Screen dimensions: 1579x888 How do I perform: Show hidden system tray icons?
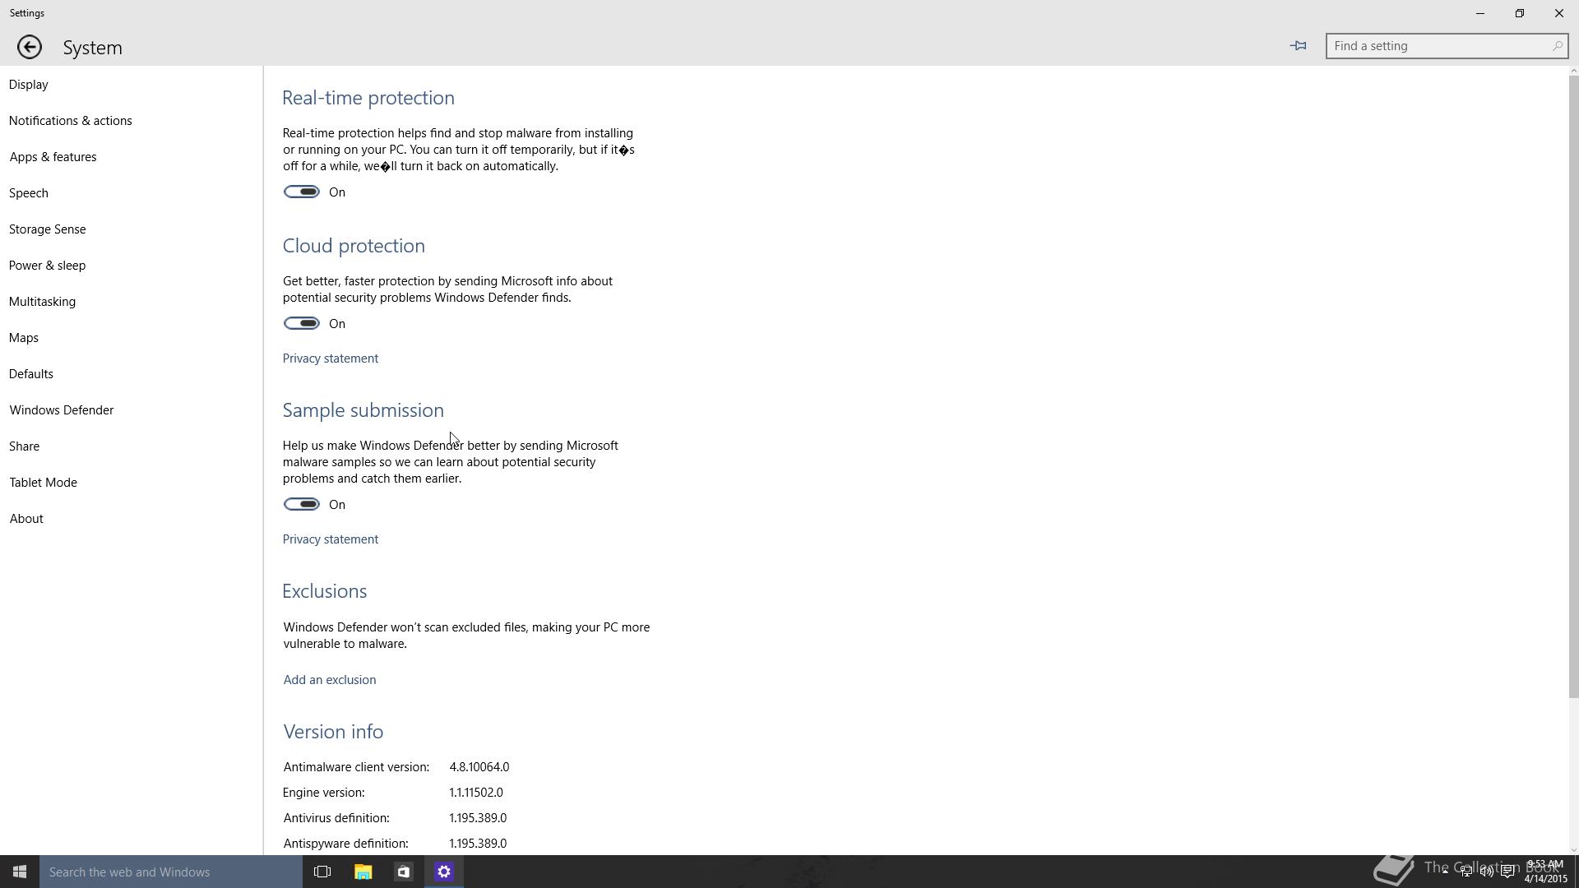pyautogui.click(x=1445, y=872)
